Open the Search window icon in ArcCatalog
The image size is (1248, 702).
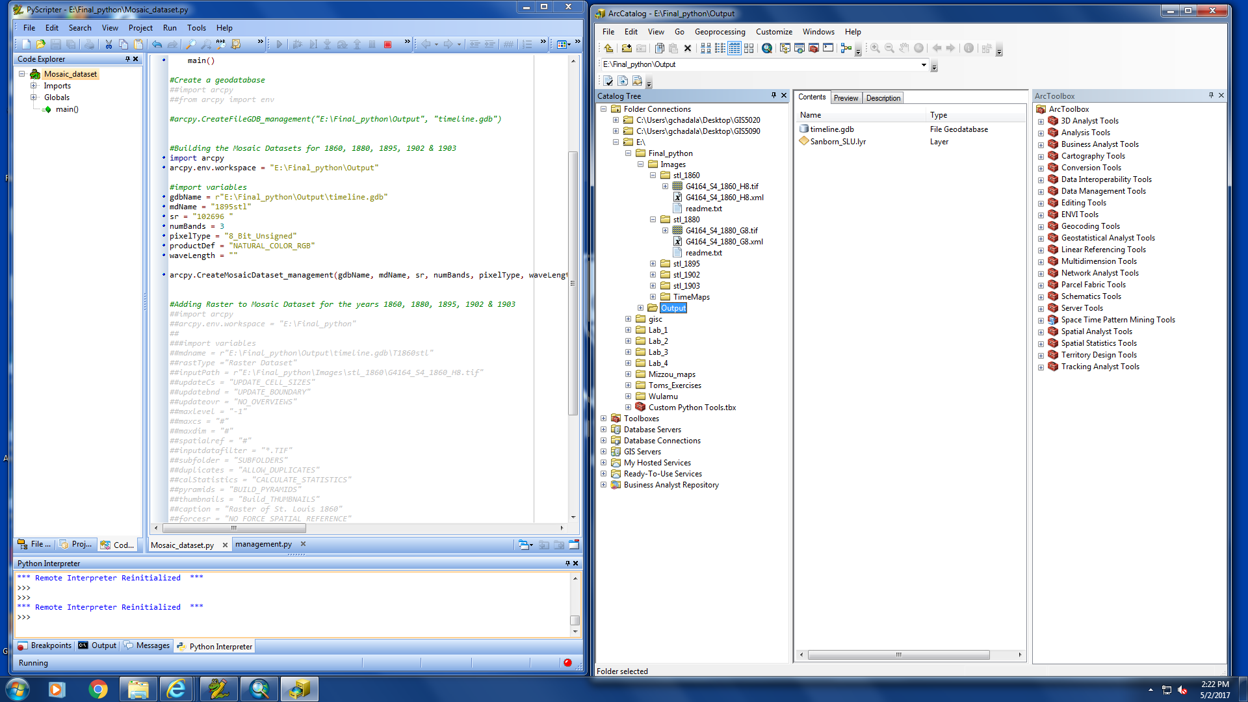click(767, 48)
